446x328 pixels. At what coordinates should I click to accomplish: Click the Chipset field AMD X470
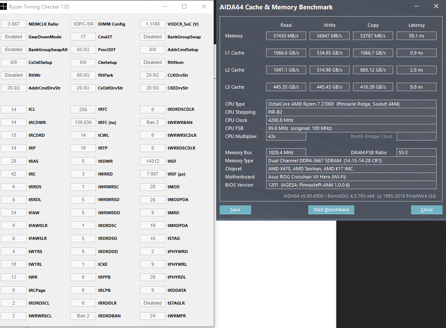[x=351, y=169]
